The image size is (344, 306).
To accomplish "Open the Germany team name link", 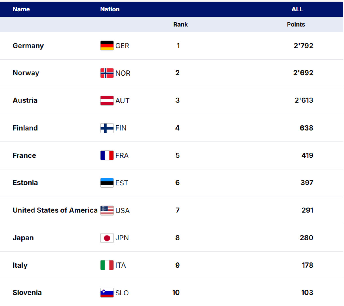I will tap(28, 46).
